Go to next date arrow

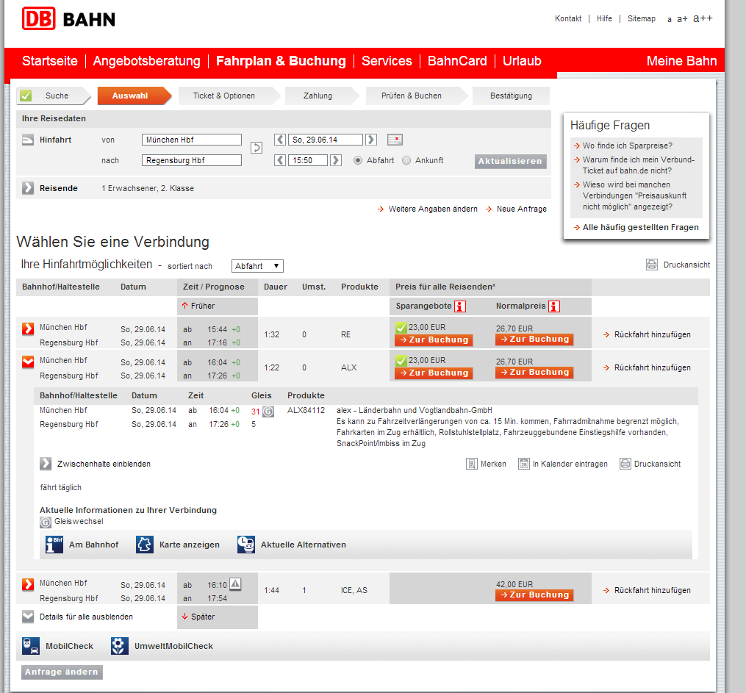coord(371,140)
